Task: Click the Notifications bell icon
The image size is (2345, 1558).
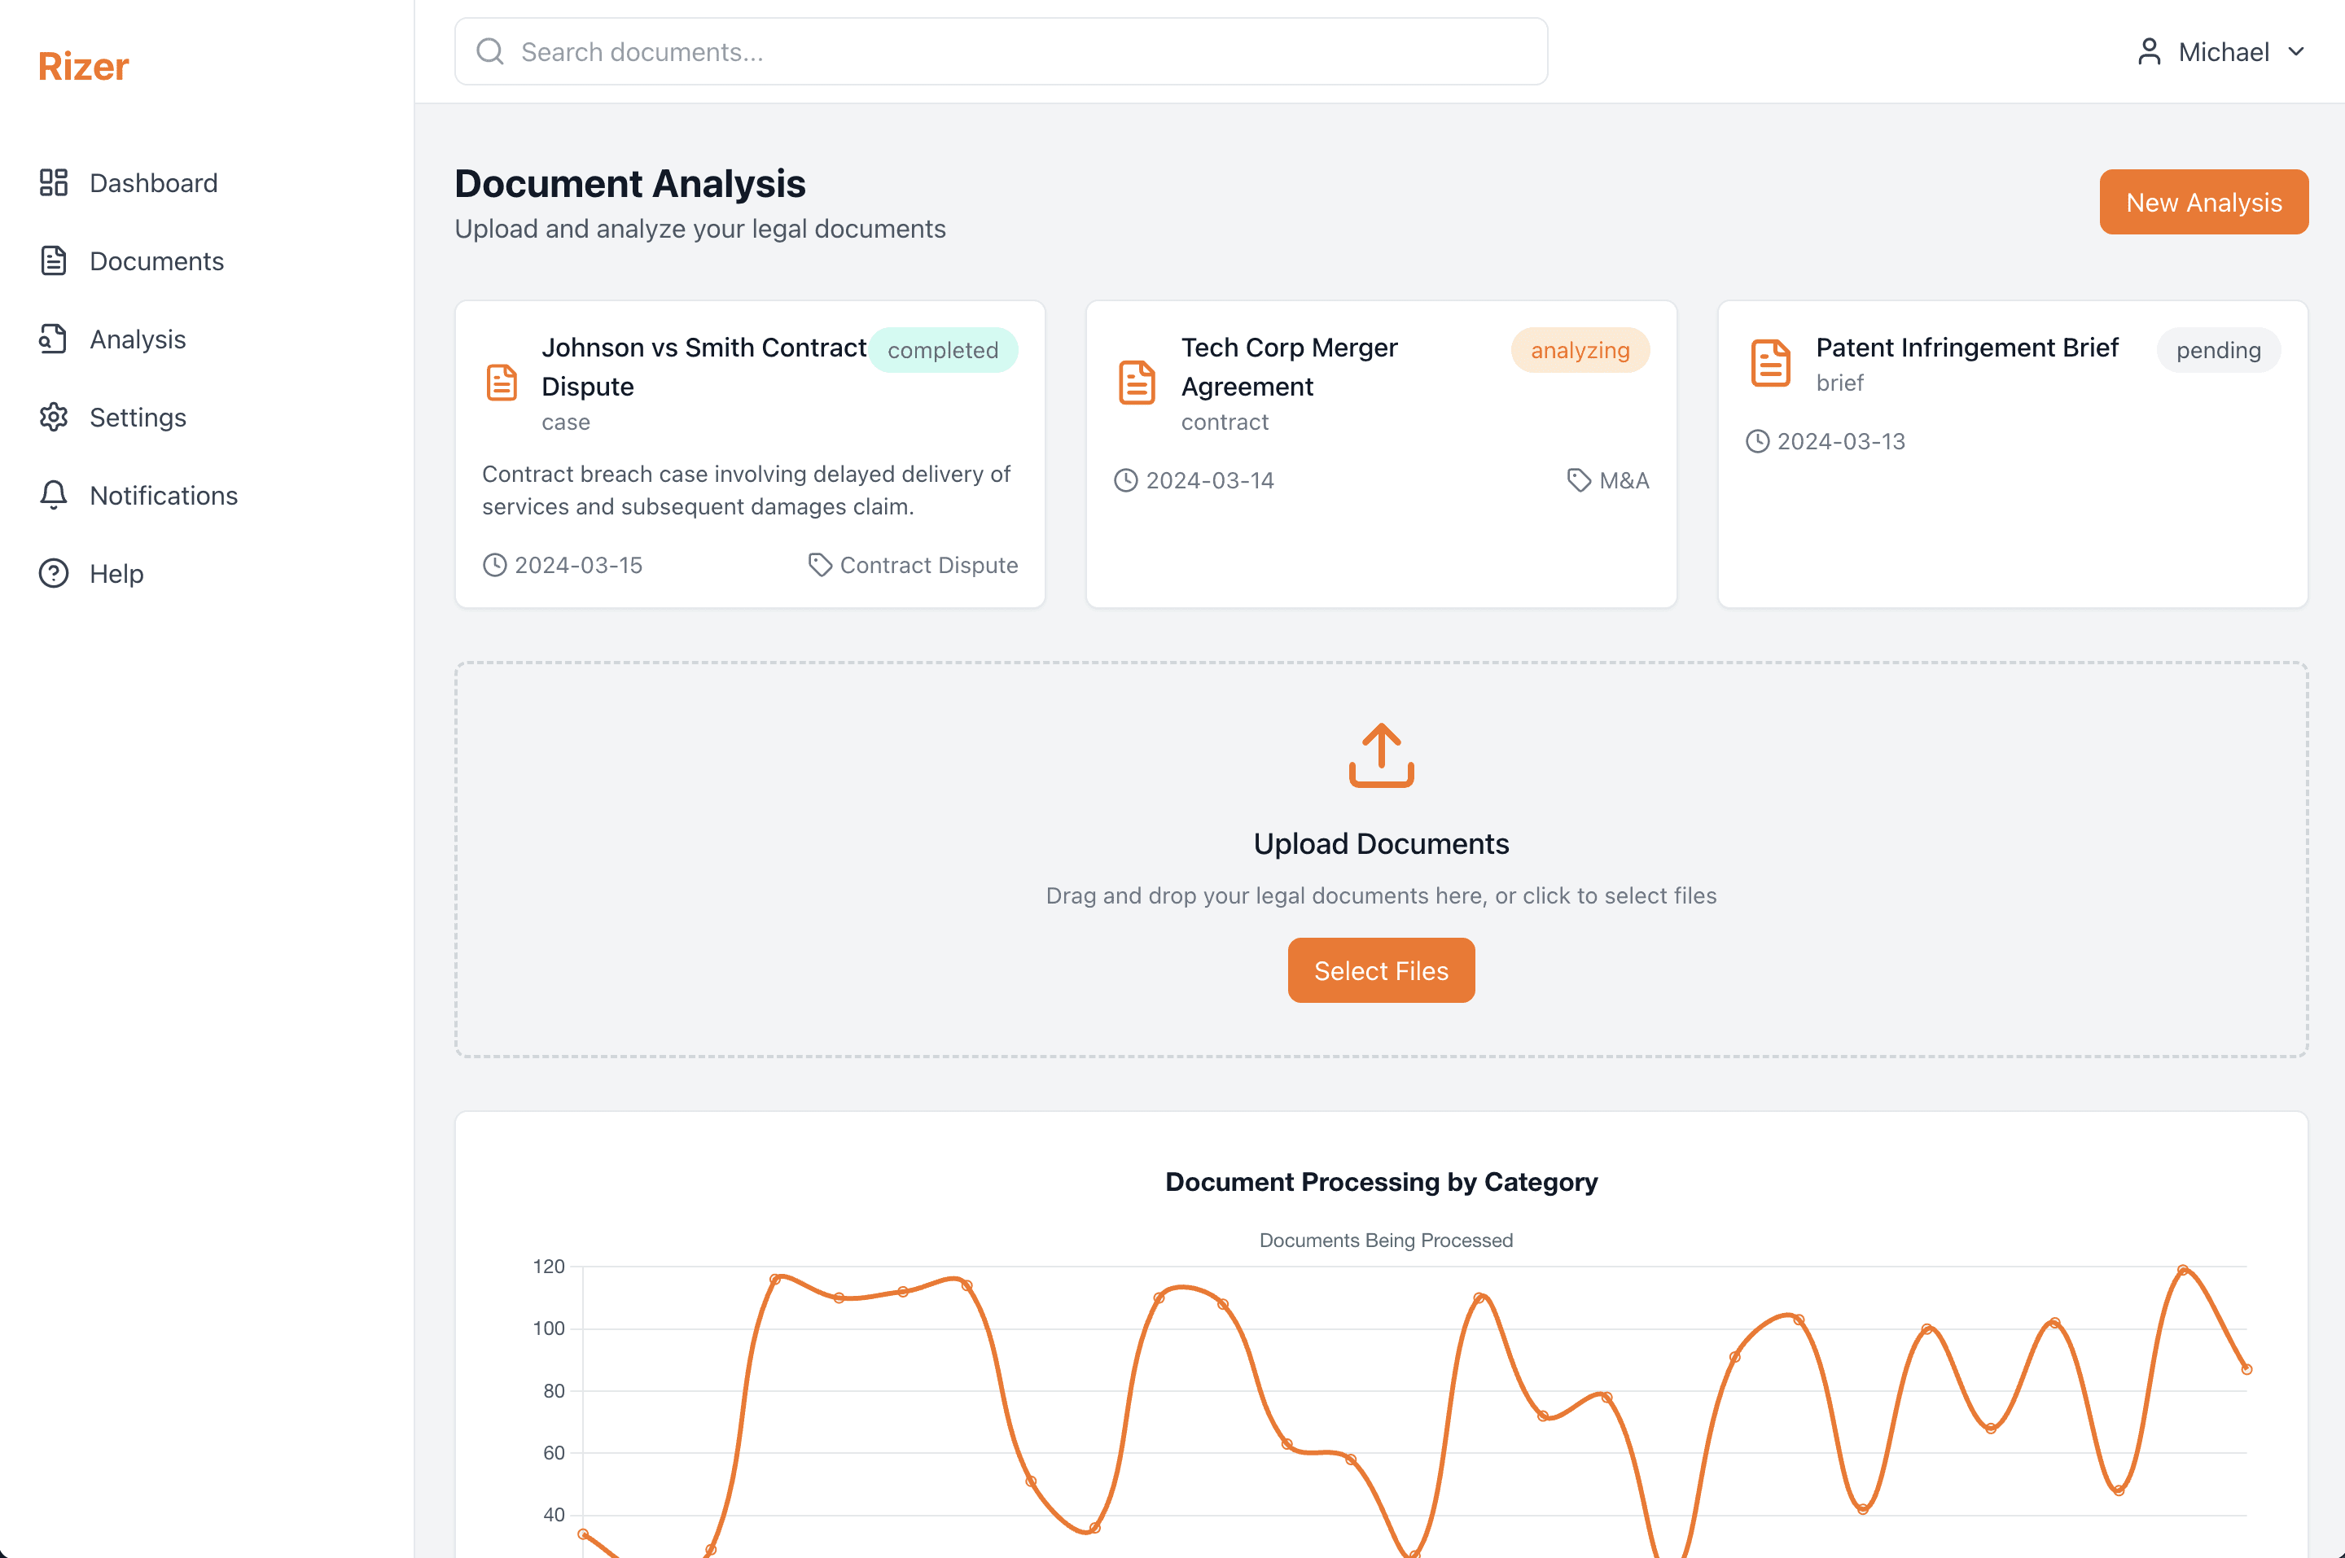Action: click(54, 495)
